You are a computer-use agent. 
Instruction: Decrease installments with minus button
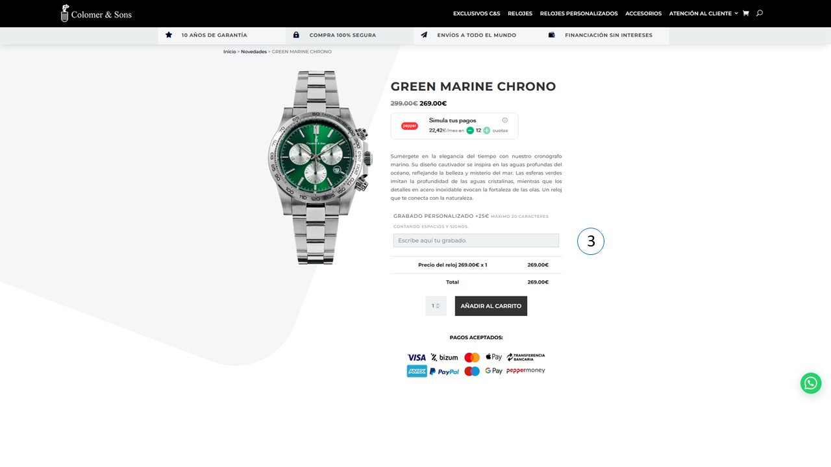[470, 130]
